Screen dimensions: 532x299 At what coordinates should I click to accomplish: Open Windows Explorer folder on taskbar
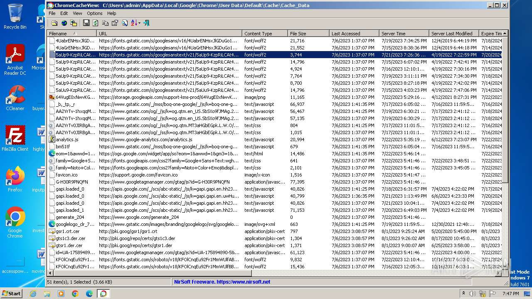tap(47, 294)
